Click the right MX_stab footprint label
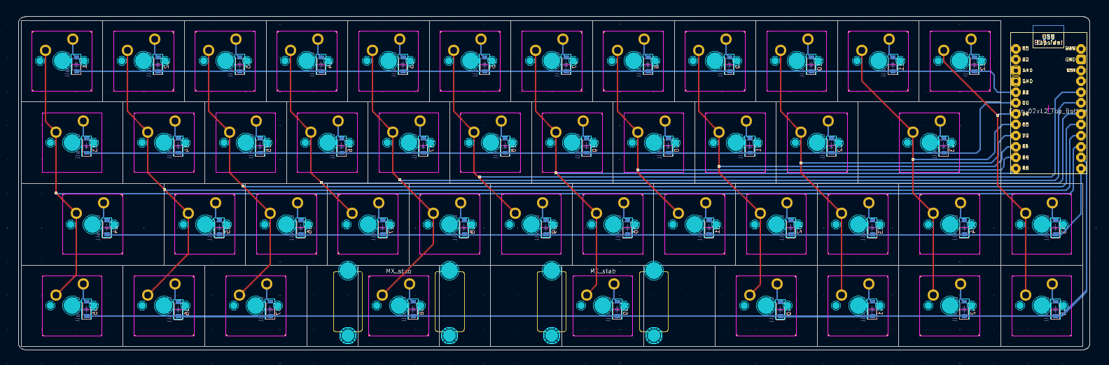The height and width of the screenshot is (365, 1109). [x=603, y=271]
